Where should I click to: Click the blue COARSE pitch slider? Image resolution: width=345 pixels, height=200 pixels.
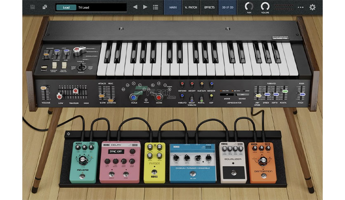tap(57, 51)
